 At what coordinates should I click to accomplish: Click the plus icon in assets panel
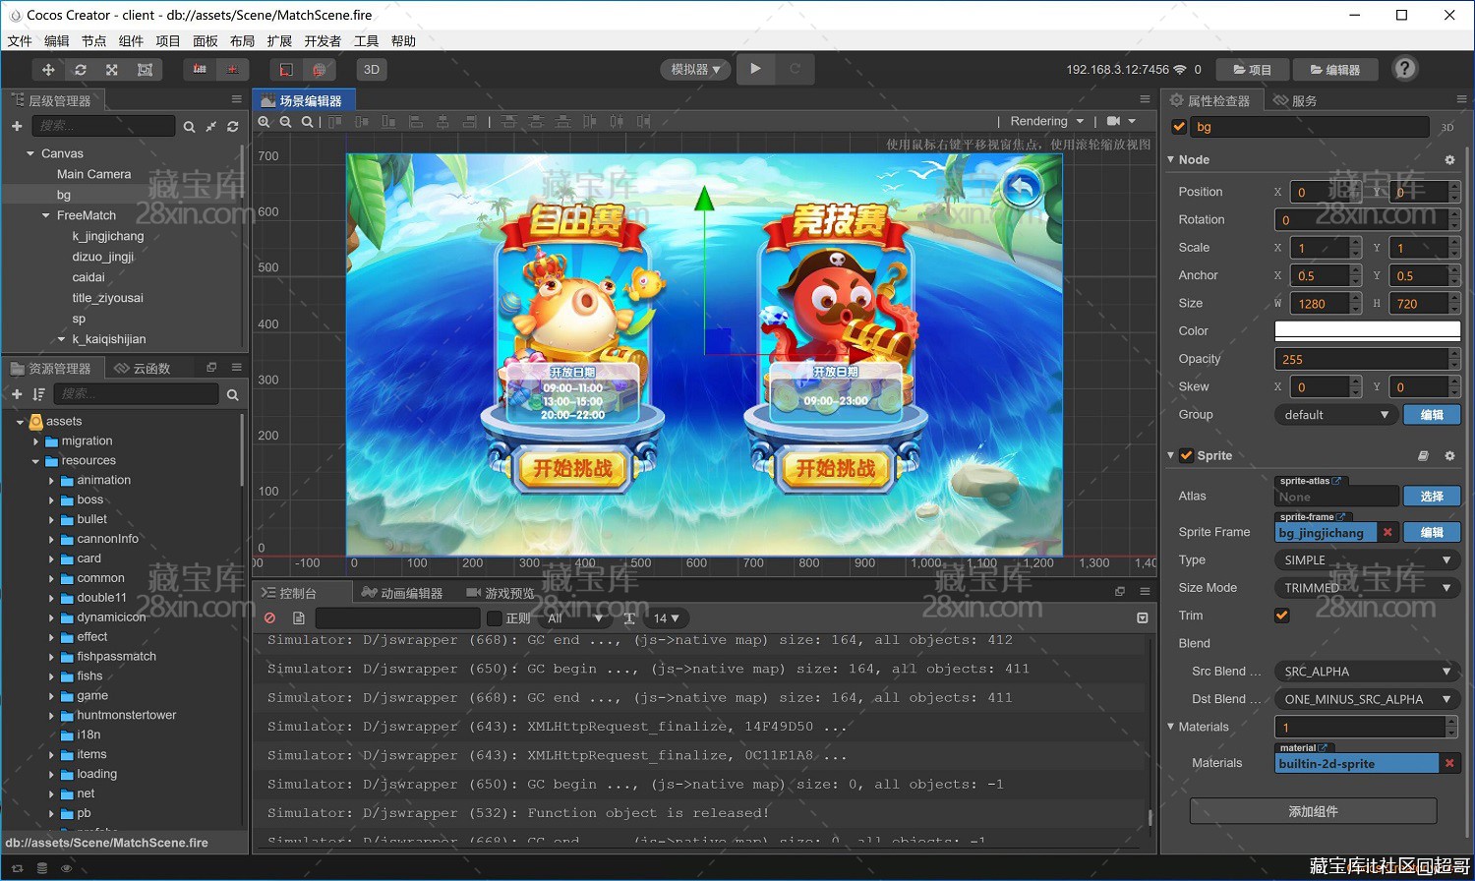(17, 394)
